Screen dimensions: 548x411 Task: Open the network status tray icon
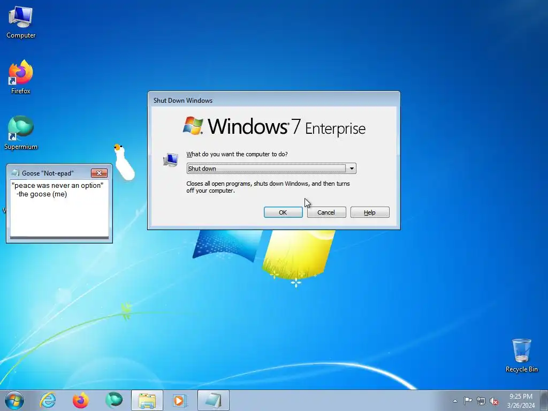481,401
